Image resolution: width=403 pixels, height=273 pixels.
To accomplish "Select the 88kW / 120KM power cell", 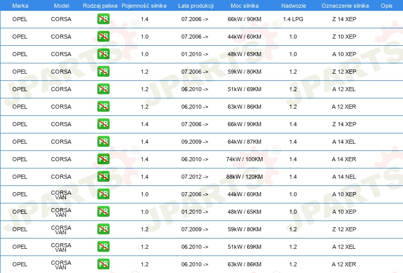I will click(x=245, y=177).
